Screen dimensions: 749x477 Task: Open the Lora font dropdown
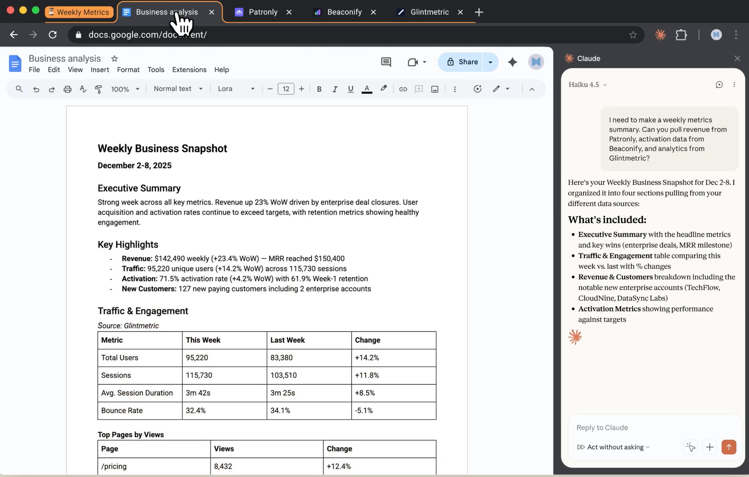236,89
